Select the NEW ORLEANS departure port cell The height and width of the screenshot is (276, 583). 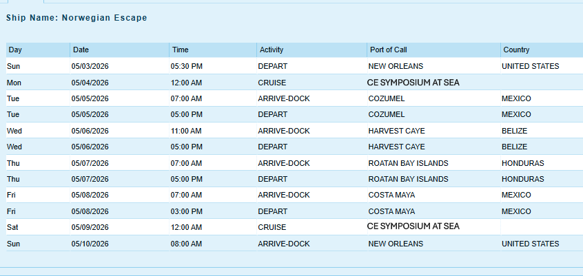pos(396,66)
